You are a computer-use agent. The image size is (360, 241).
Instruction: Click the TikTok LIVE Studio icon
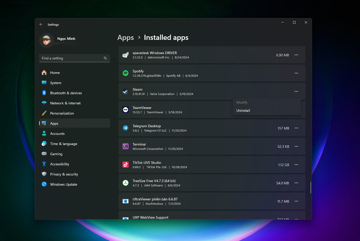(x=126, y=165)
